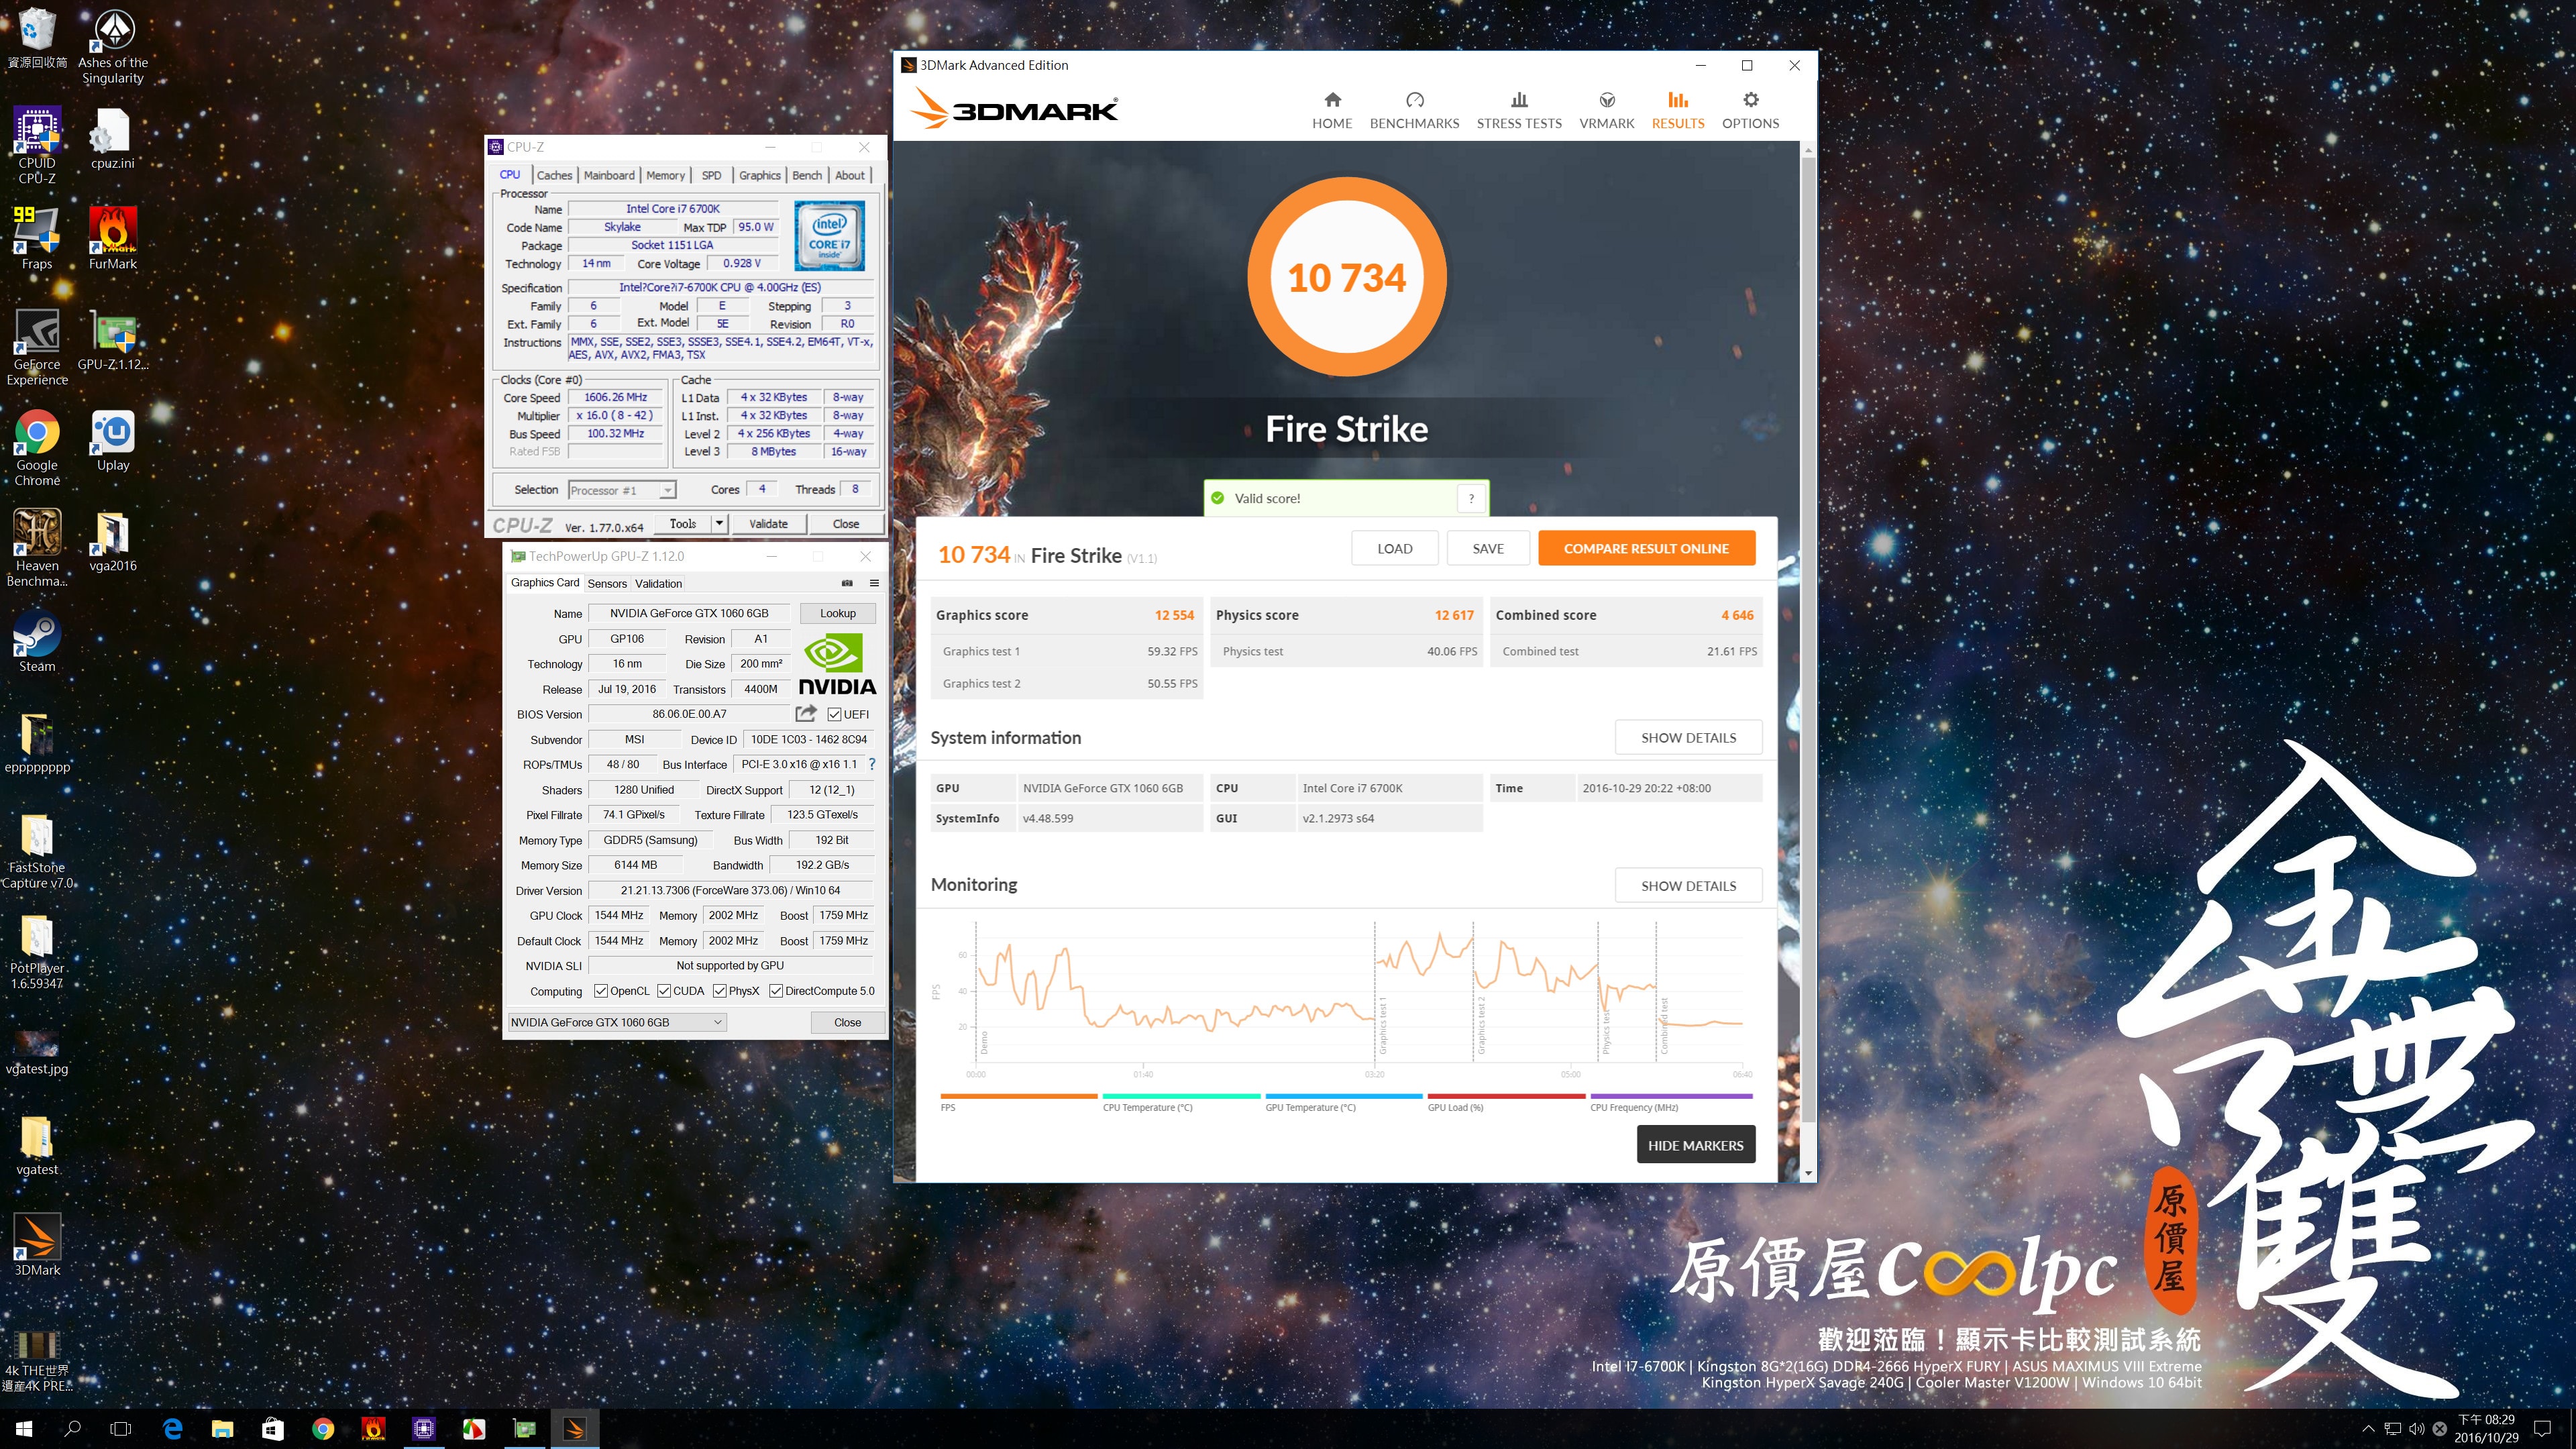Select the PotPlayer 1.6.59347 desktop icon

point(37,951)
